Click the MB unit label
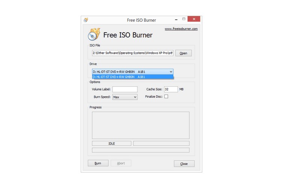The height and width of the screenshot is (188, 283). [182, 89]
